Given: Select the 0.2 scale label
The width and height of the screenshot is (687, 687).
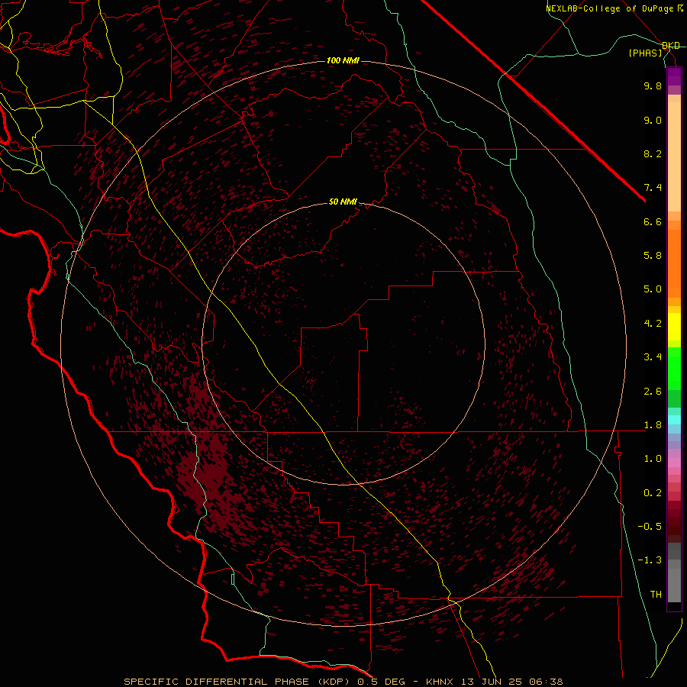Looking at the screenshot, I should (x=653, y=493).
